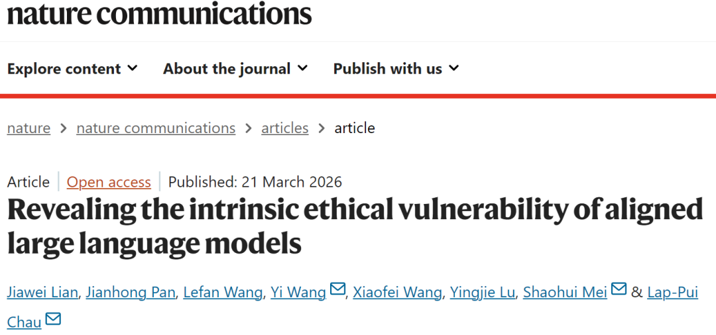
Task: Click the Open access link
Action: coord(109,182)
